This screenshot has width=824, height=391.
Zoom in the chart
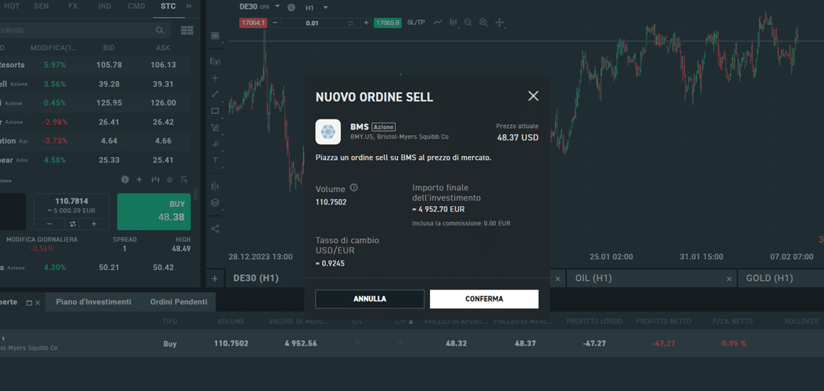click(x=483, y=23)
